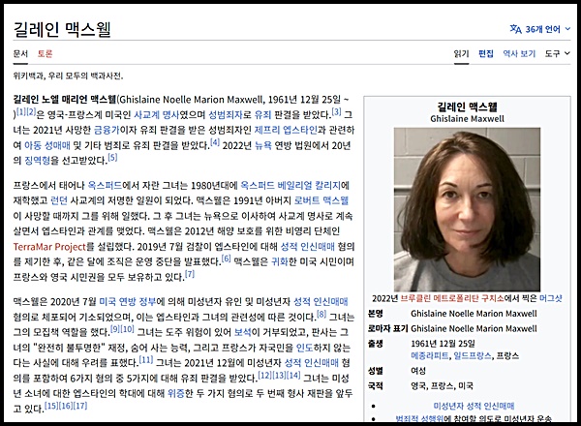
Task: Open citation reference [6]
Action: (x=226, y=259)
